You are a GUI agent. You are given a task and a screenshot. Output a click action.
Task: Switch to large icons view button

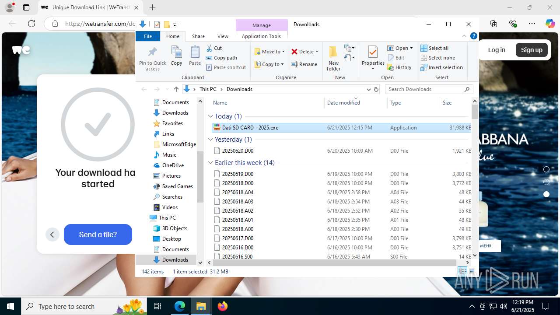coord(472,272)
